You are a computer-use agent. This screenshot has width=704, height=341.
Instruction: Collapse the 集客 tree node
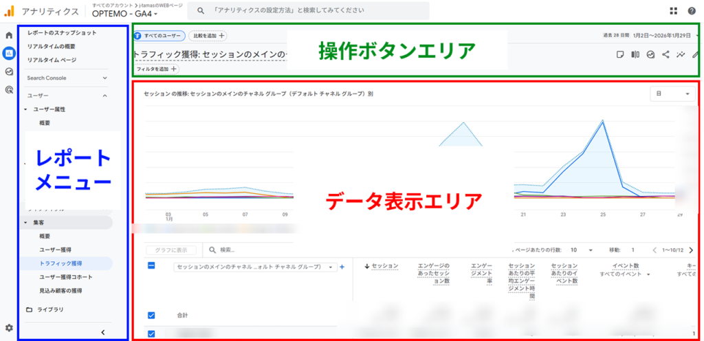[25, 223]
